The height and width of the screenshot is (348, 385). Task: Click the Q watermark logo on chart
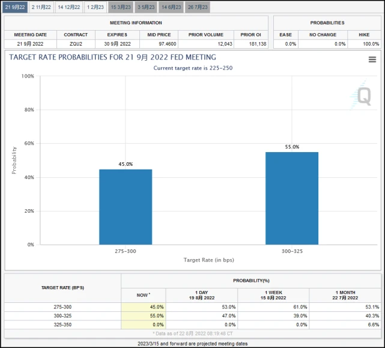coord(363,96)
